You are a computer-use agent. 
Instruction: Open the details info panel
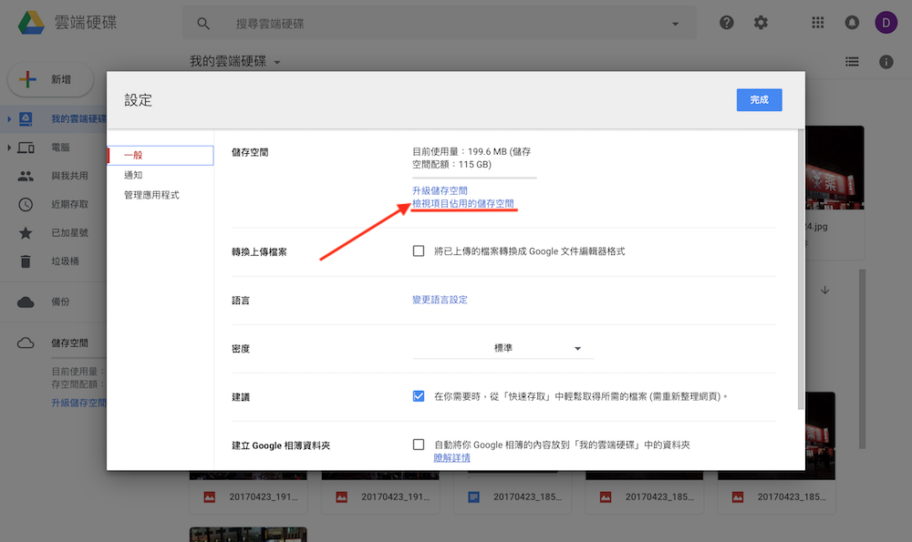884,61
